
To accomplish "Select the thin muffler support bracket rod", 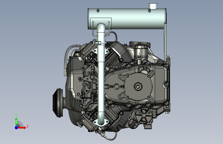I will (165, 42).
